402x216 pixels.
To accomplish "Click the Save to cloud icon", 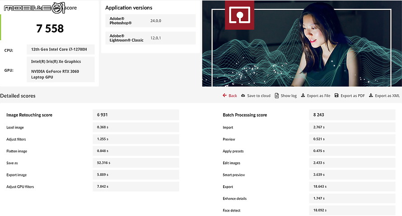I will coord(243,96).
